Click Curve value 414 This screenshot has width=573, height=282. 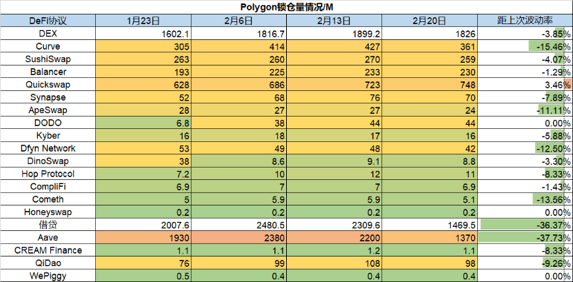coord(239,46)
